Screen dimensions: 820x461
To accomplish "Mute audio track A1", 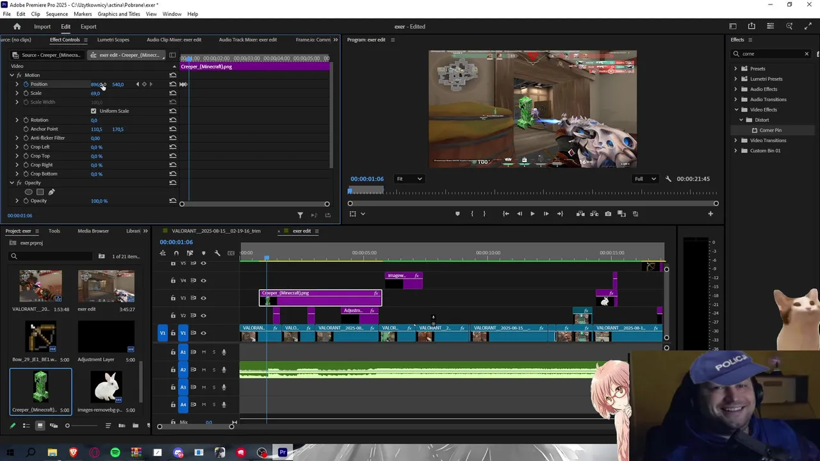I will [x=204, y=352].
